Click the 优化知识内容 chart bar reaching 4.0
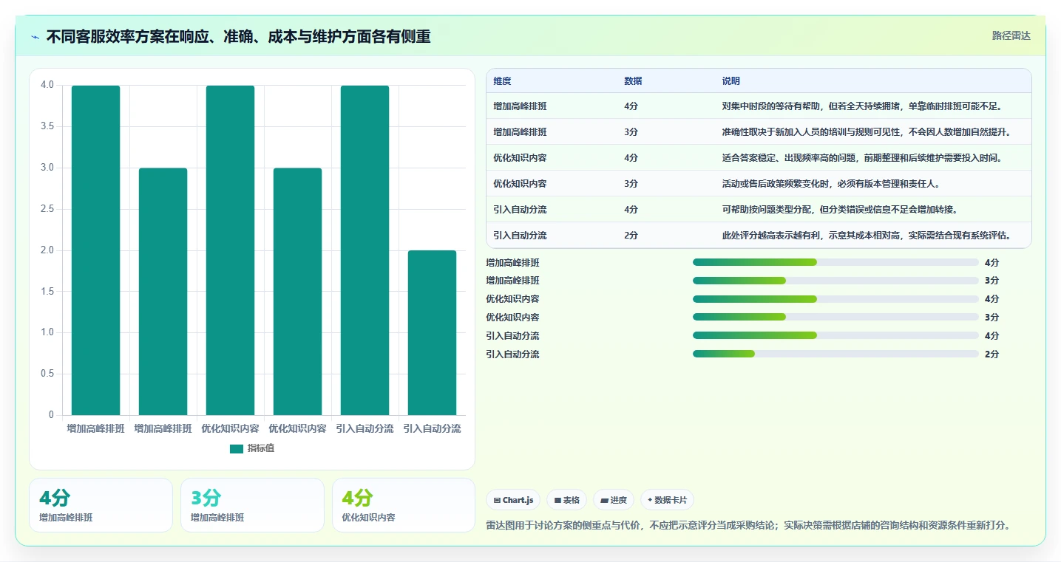Screen dimensions: 1061x562 [231, 250]
